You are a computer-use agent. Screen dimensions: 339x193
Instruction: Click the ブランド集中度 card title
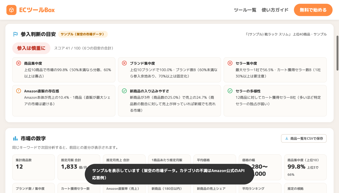(x=142, y=63)
